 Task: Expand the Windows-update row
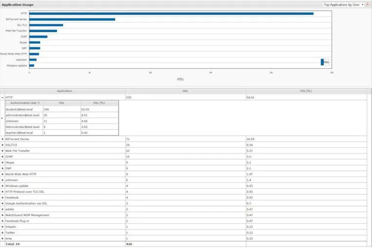click(2, 186)
